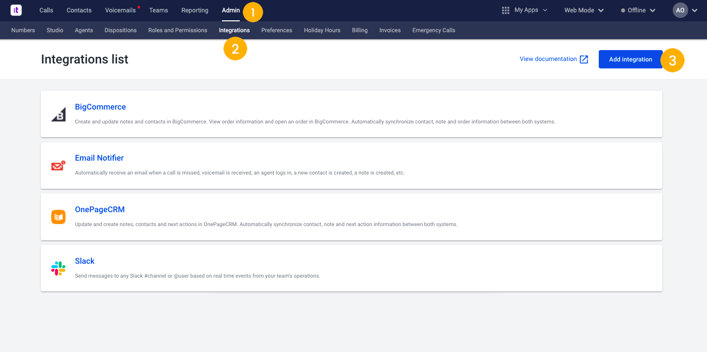The height and width of the screenshot is (352, 707).
Task: Click the BigCommerce logo icon
Action: [x=58, y=115]
